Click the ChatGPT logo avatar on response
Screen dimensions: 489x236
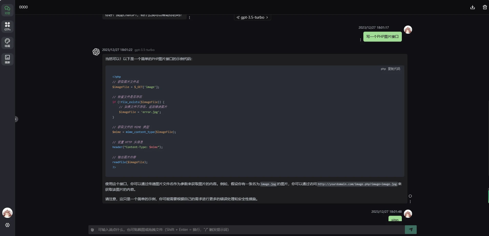pos(96,52)
